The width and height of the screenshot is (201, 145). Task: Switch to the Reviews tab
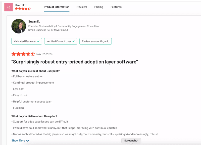click(x=82, y=7)
